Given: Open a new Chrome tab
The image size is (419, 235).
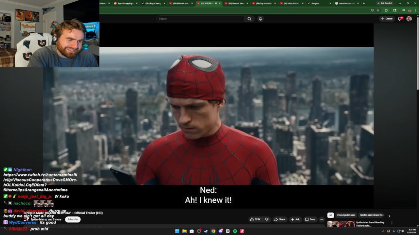Looking at the screenshot, I should click(x=364, y=3).
